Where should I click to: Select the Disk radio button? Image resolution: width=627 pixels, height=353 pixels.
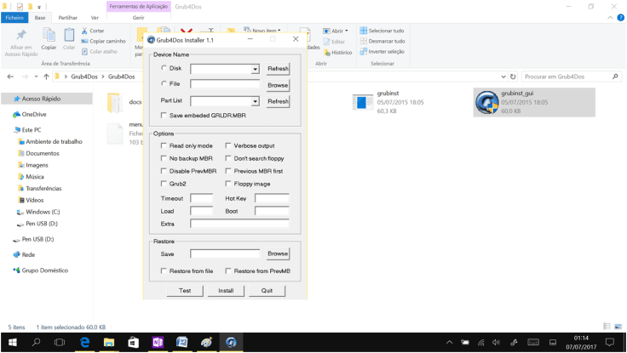coord(164,68)
